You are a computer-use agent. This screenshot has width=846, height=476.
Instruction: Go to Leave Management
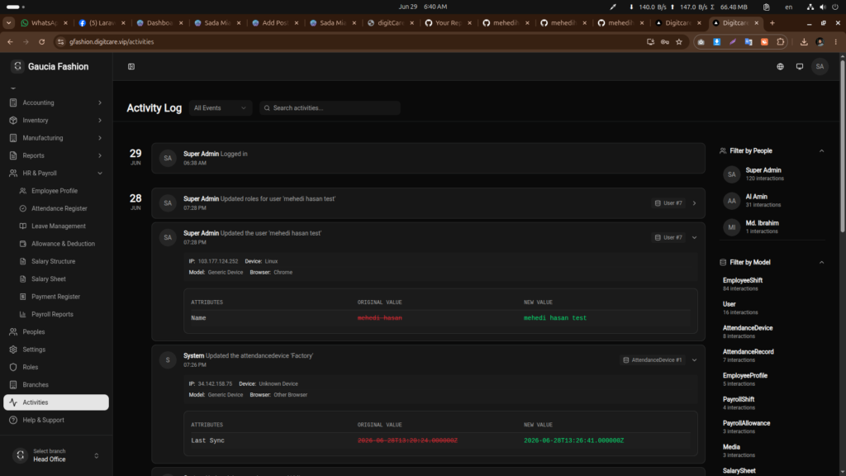pos(60,226)
